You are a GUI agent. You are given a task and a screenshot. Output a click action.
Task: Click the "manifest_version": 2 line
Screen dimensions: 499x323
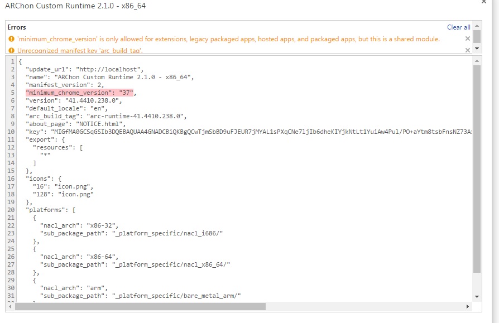point(65,85)
